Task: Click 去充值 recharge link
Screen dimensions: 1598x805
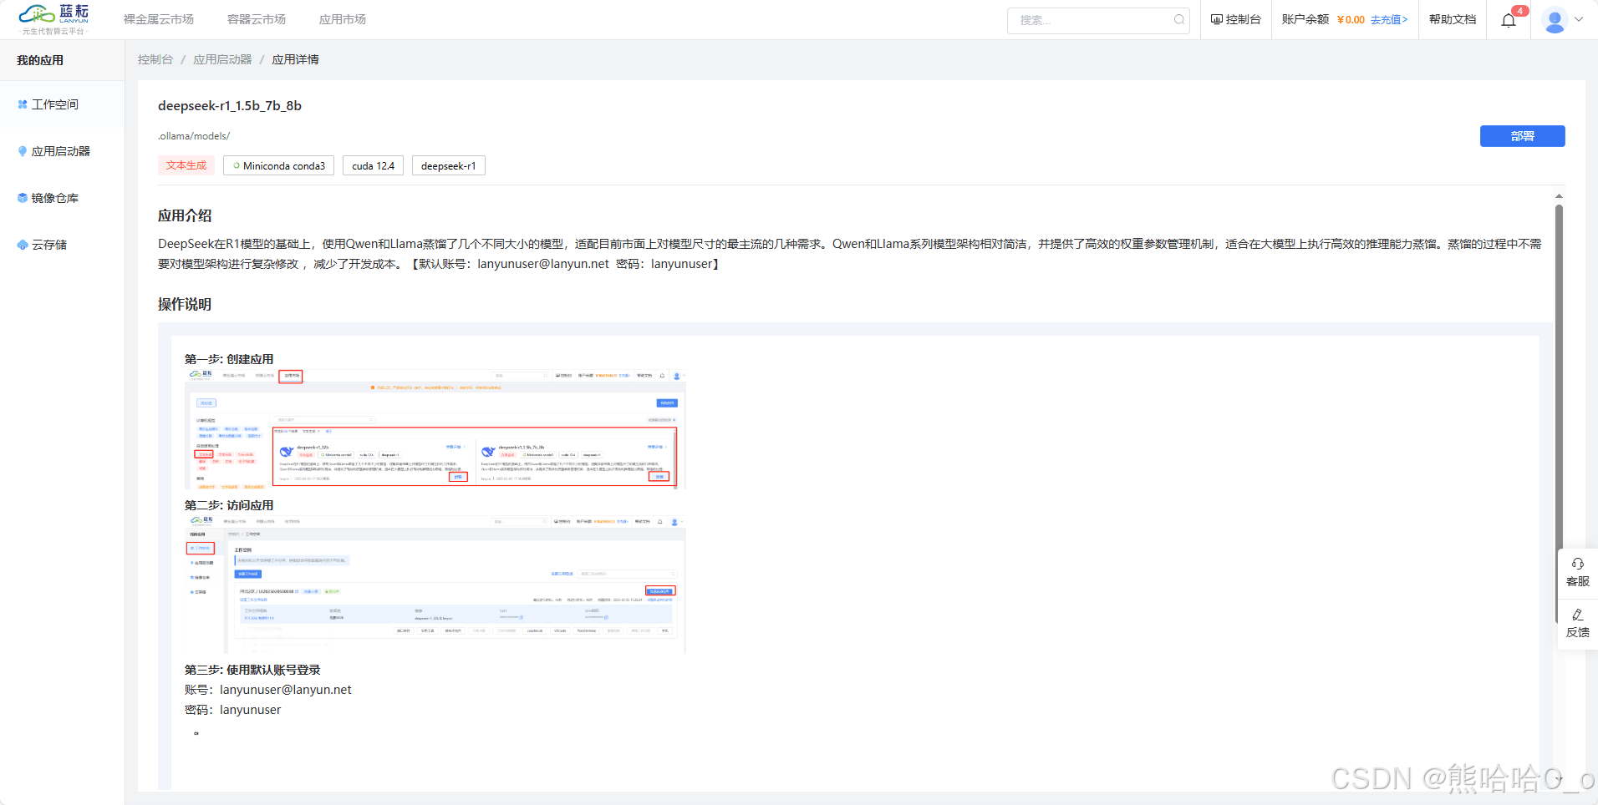Action: 1389,20
